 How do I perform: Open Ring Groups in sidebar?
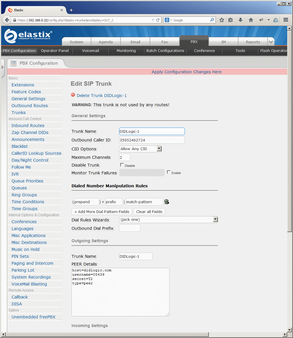coord(24,195)
